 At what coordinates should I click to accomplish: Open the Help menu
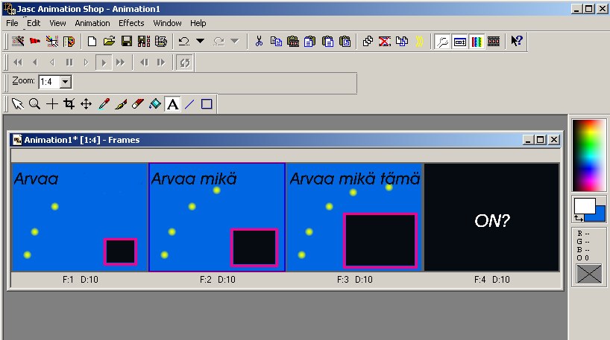198,23
